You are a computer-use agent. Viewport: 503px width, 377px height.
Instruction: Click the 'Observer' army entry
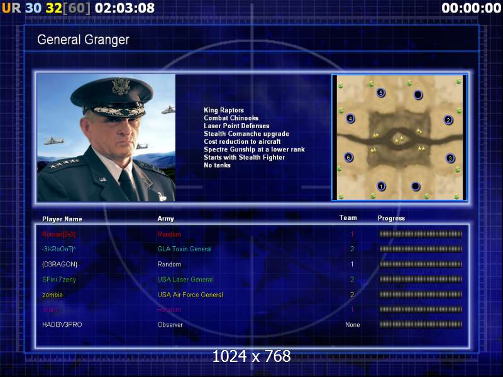170,324
